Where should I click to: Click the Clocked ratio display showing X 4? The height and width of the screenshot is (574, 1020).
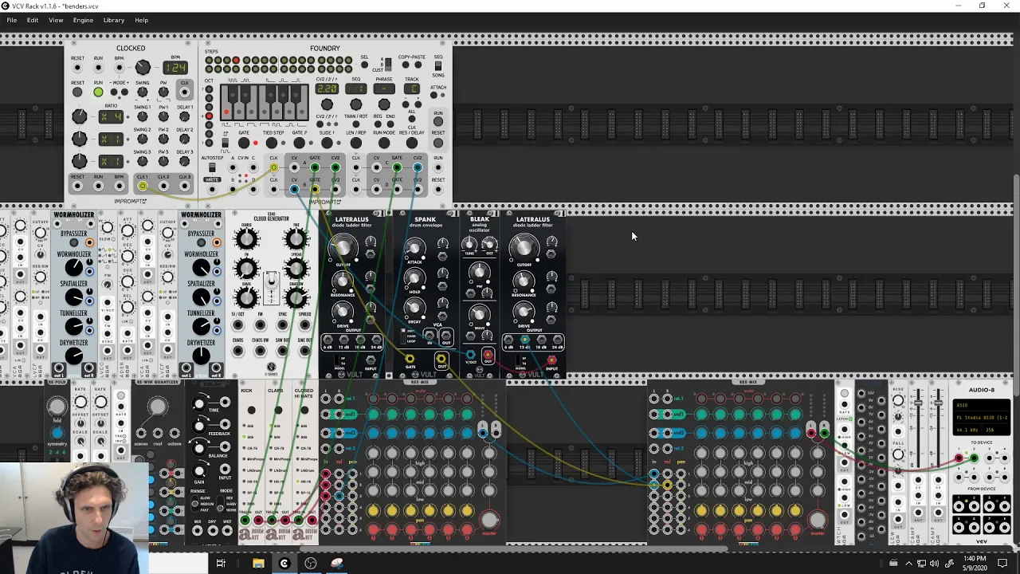pyautogui.click(x=111, y=116)
